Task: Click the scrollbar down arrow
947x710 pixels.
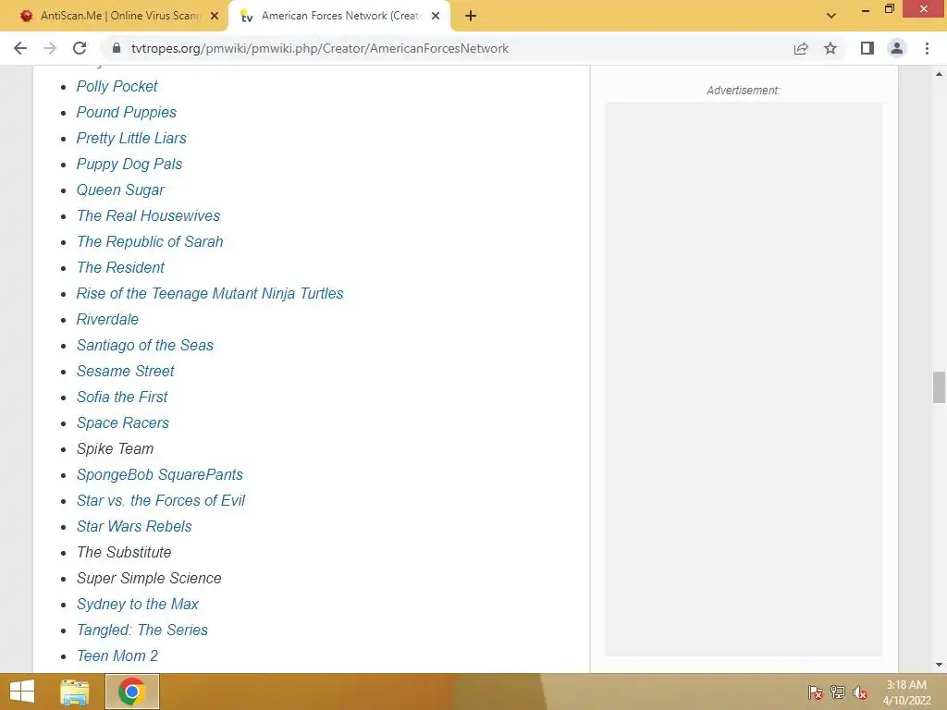Action: click(939, 665)
